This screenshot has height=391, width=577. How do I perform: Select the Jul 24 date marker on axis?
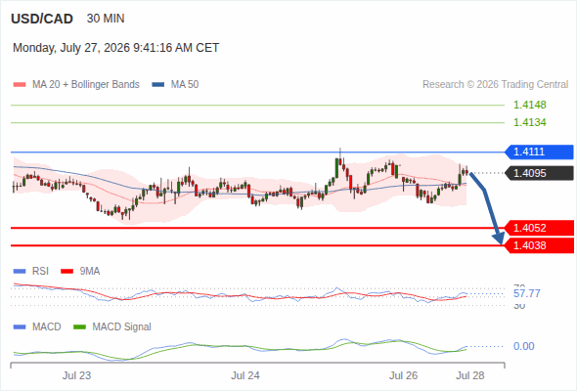point(245,375)
